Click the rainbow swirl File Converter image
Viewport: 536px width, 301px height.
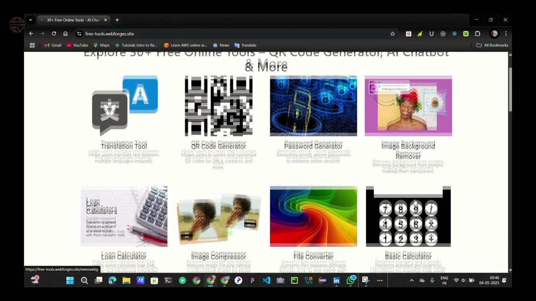[x=314, y=216]
